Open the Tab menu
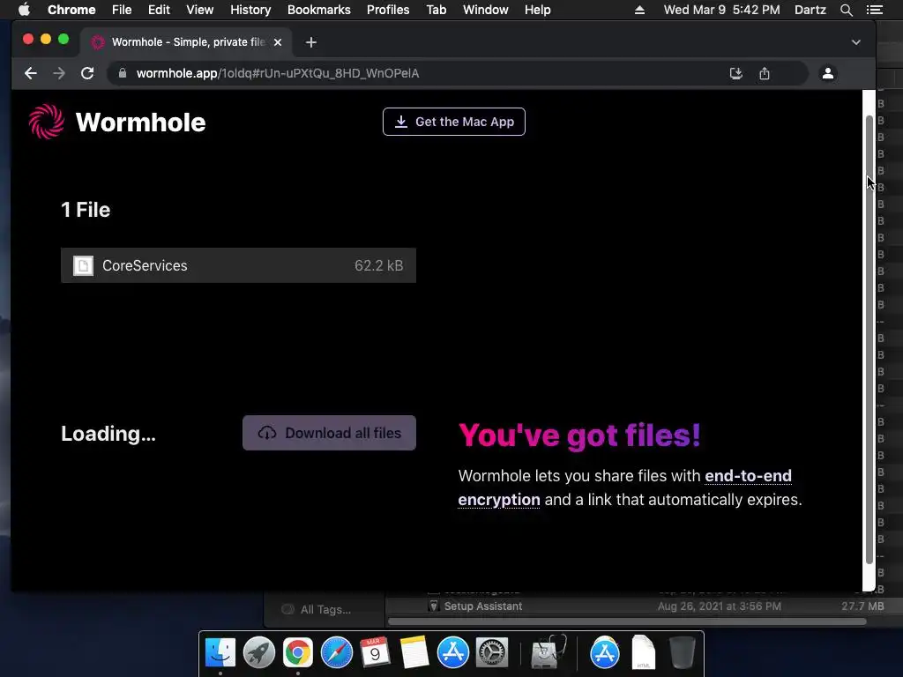The image size is (903, 677). pos(436,10)
